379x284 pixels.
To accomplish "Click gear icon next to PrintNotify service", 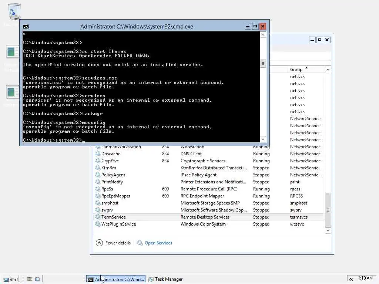I will (x=98, y=182).
